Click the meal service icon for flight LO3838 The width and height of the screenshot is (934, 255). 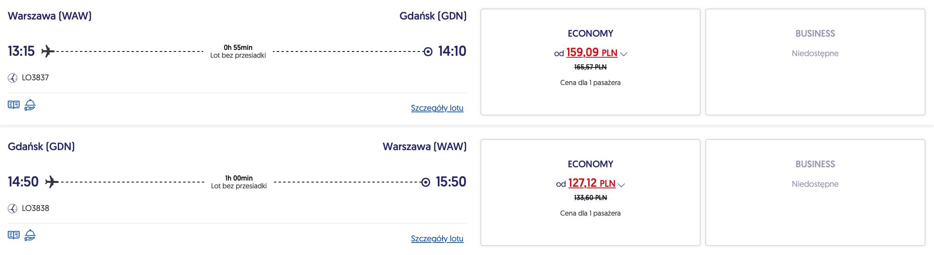click(x=30, y=235)
